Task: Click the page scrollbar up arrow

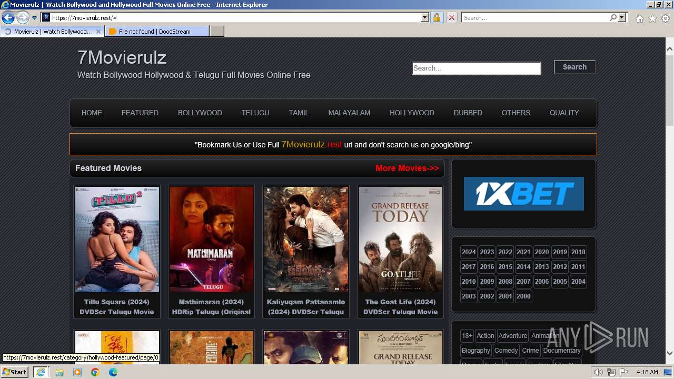Action: point(670,49)
